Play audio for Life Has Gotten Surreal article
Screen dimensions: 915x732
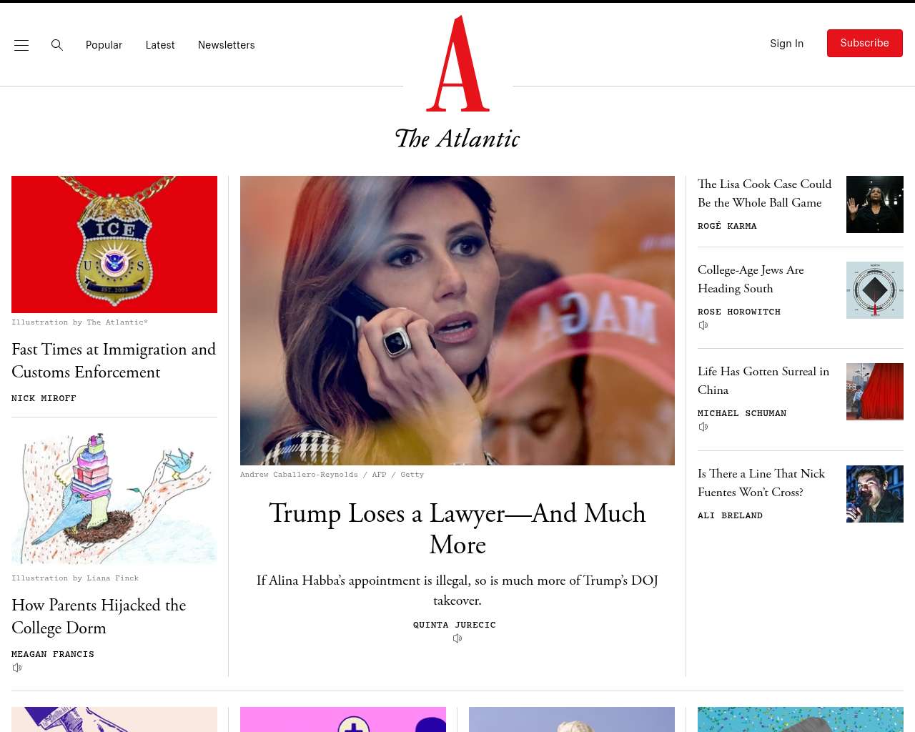[x=703, y=427]
